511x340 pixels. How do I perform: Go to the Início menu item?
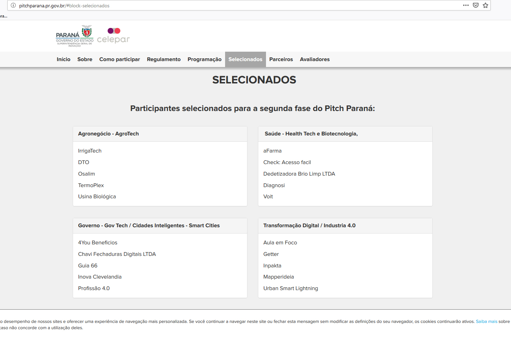tap(64, 59)
